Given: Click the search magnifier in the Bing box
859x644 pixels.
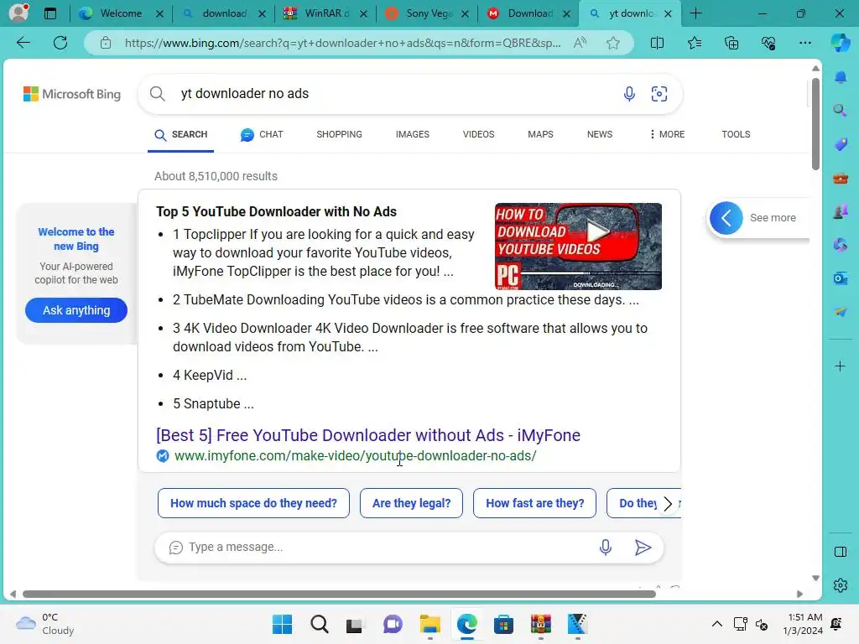Looking at the screenshot, I should (x=157, y=94).
